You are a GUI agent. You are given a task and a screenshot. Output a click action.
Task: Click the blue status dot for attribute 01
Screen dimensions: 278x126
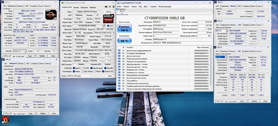tap(119, 51)
